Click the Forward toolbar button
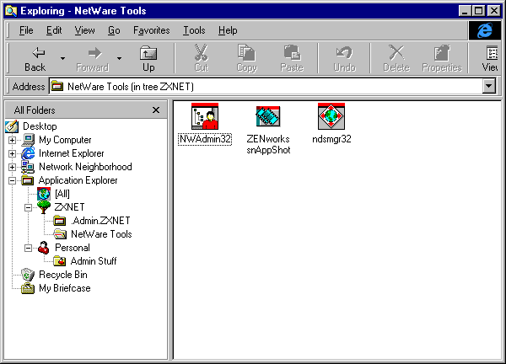Viewport: 506px width, 364px height. coord(93,59)
